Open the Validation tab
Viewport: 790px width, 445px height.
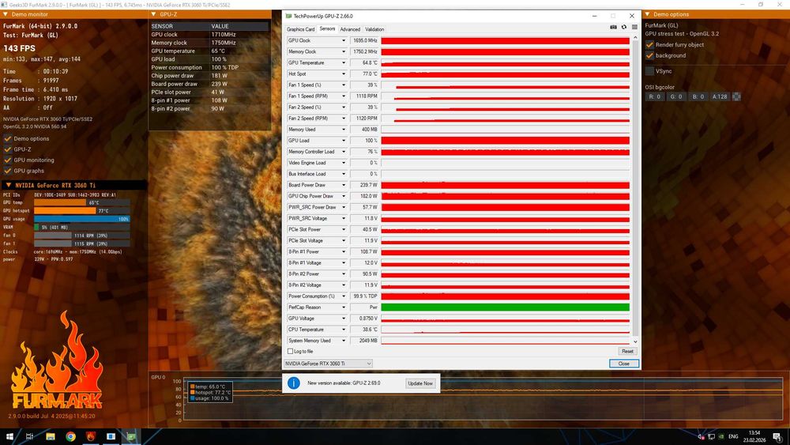(x=374, y=29)
